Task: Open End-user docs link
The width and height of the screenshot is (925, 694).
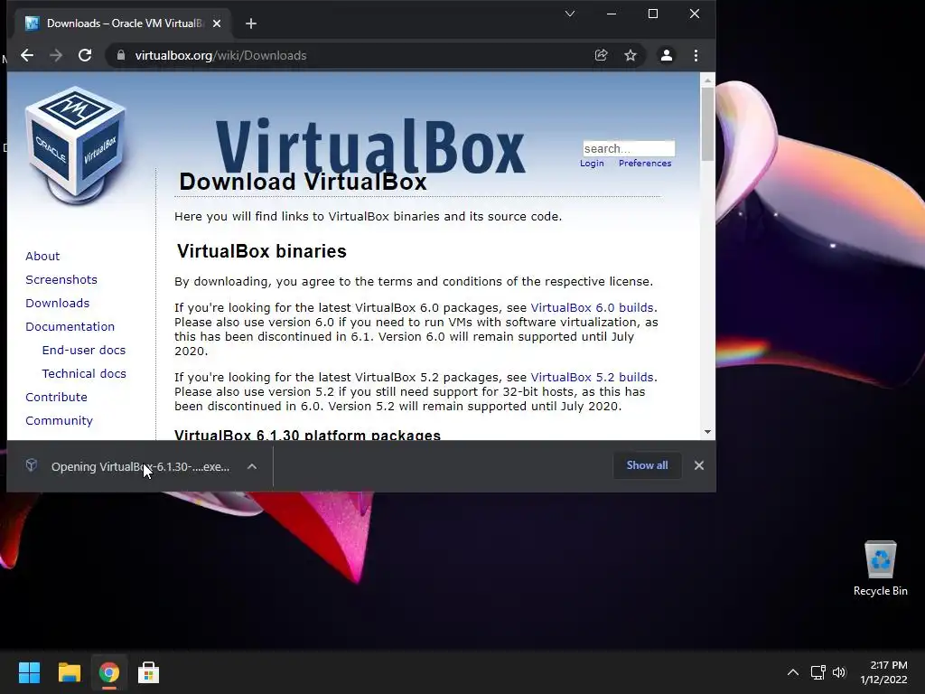Action: (x=84, y=351)
